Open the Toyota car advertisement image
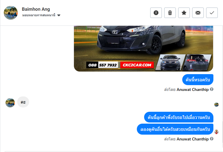Image resolution: width=223 pixels, height=152 pixels. click(x=144, y=49)
